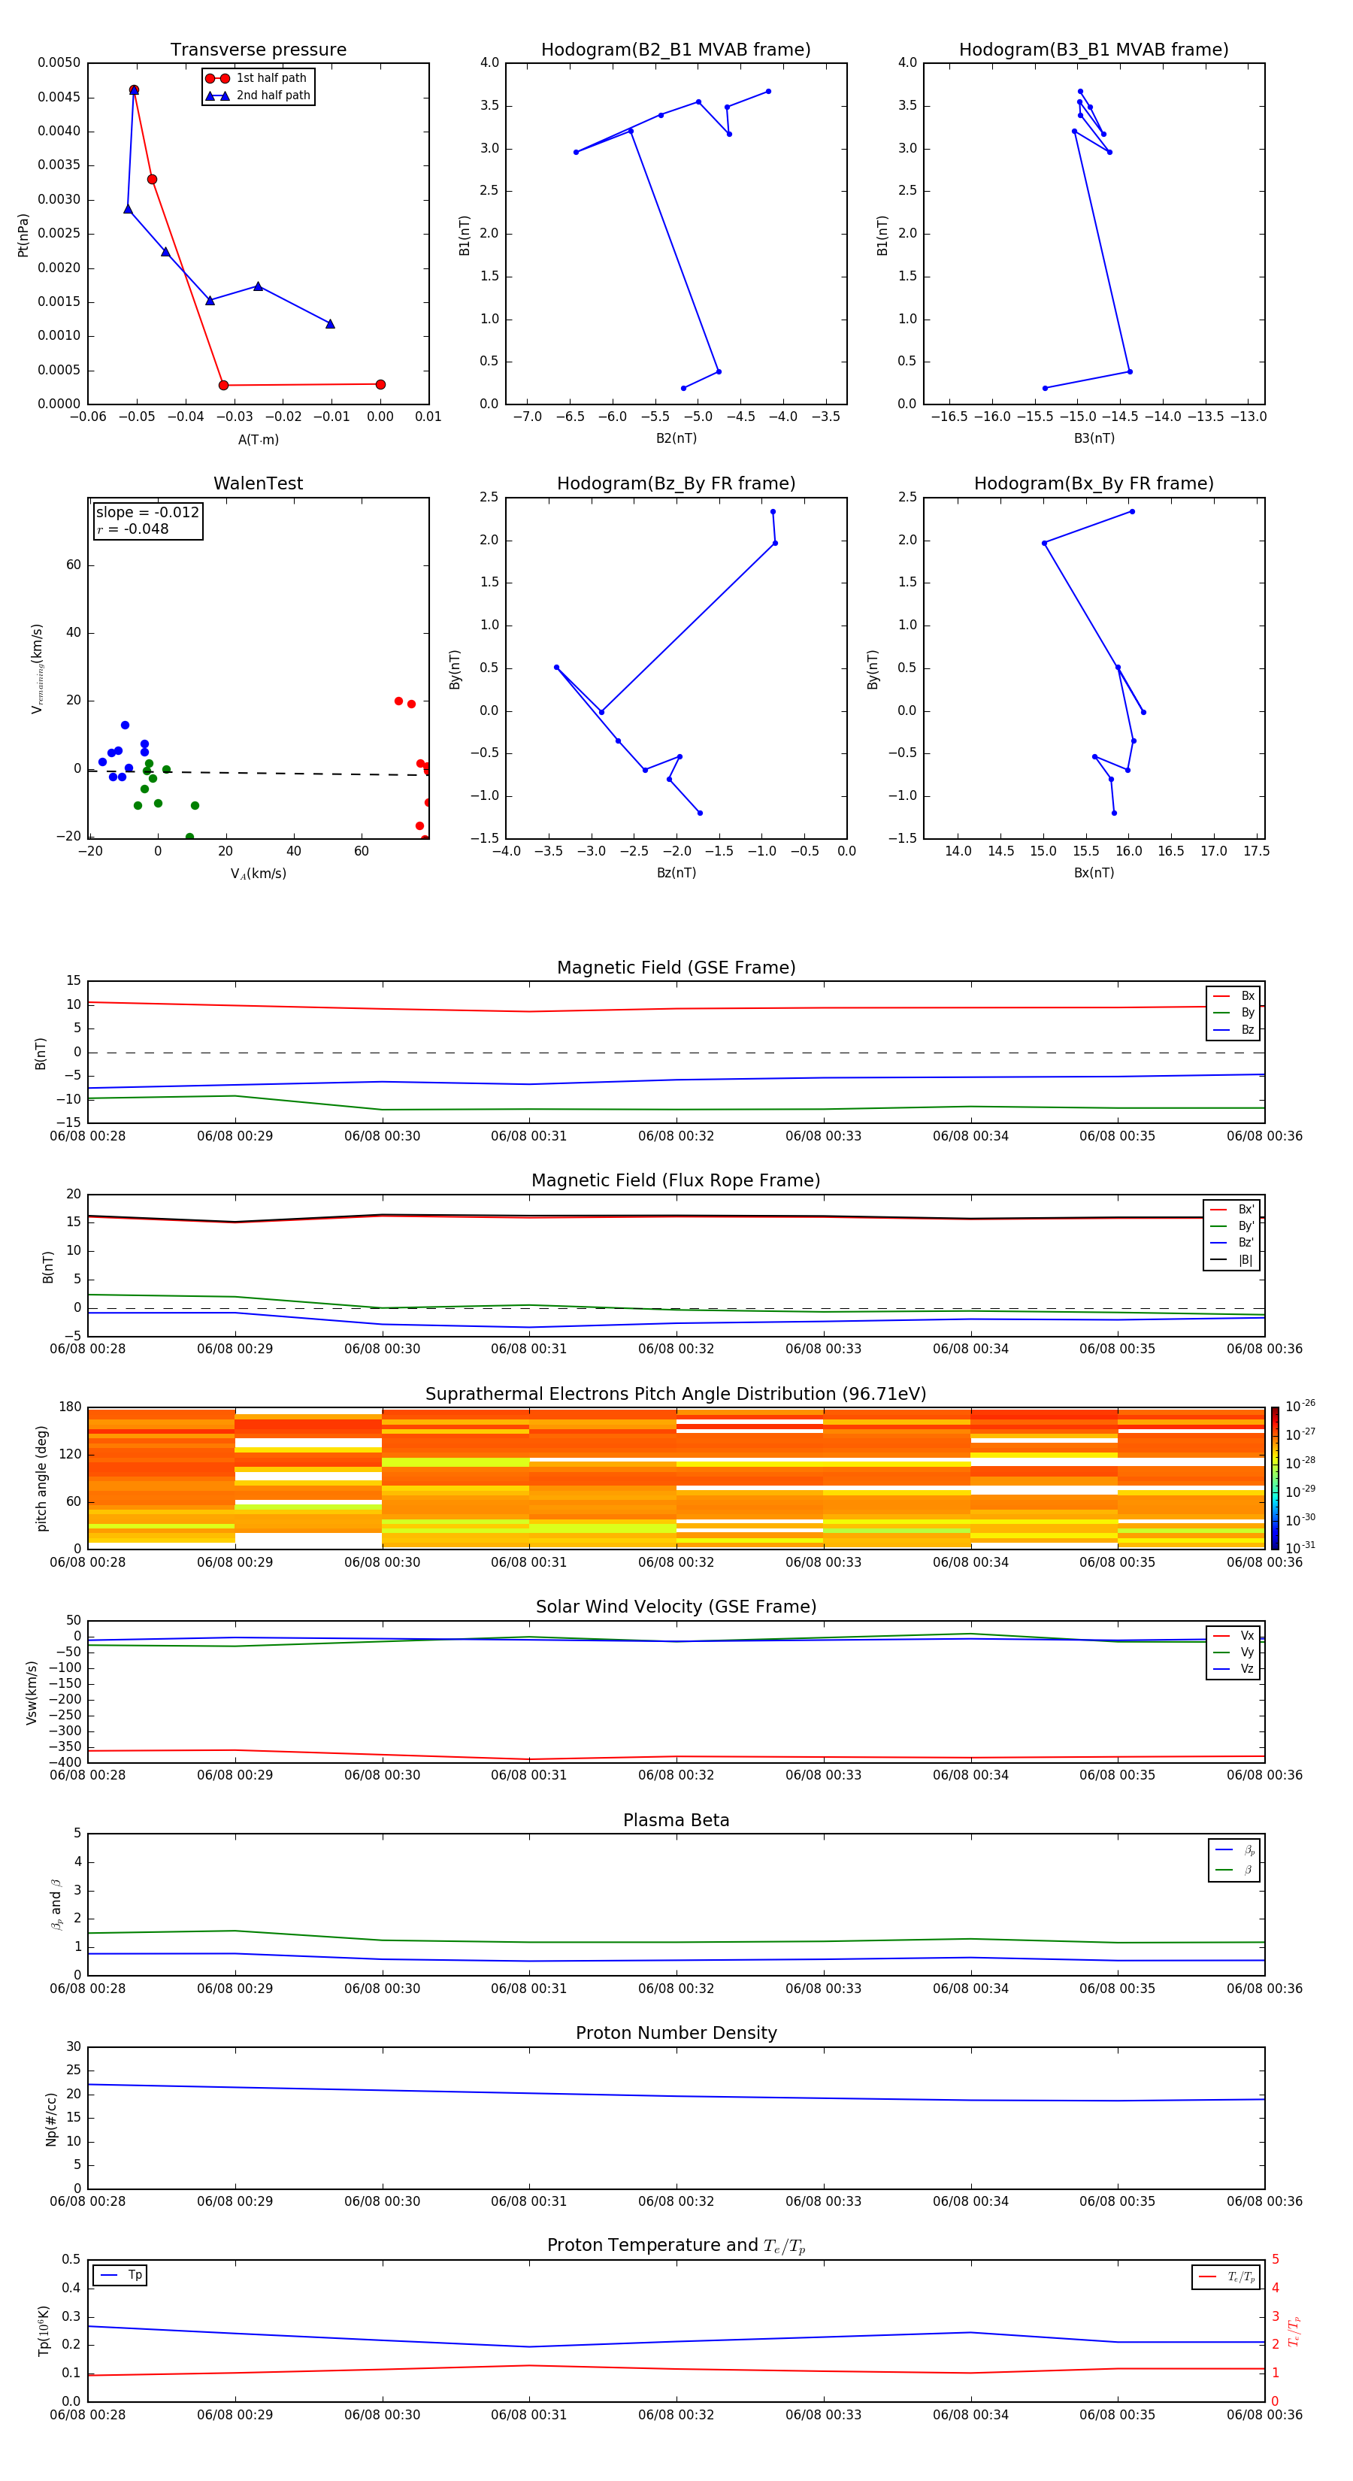Viewport: 1353px width, 2481px height.
Task: Click the 'Hodogram(B3_B1 MVAB frame)' title
Action: (1094, 50)
